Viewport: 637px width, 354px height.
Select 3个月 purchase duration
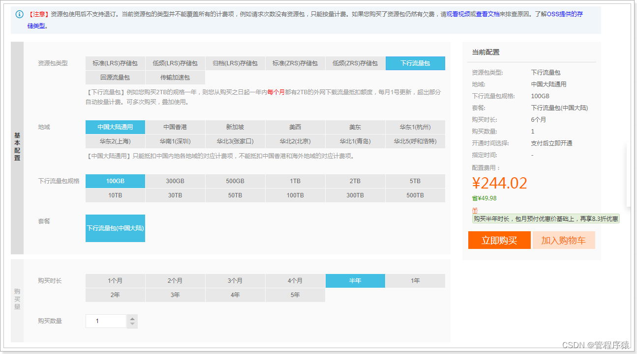point(235,280)
